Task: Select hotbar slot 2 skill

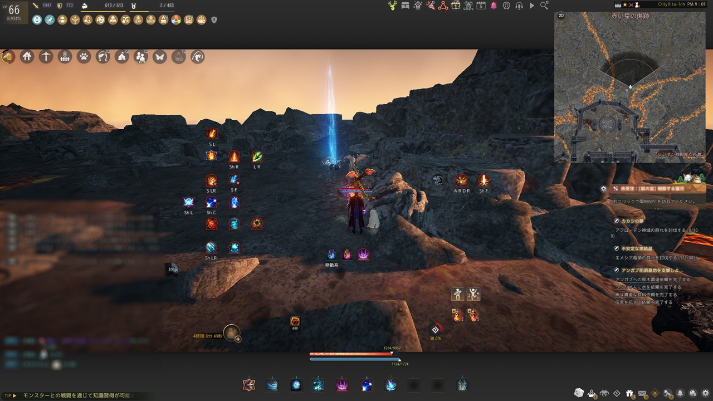Action: pyautogui.click(x=272, y=384)
